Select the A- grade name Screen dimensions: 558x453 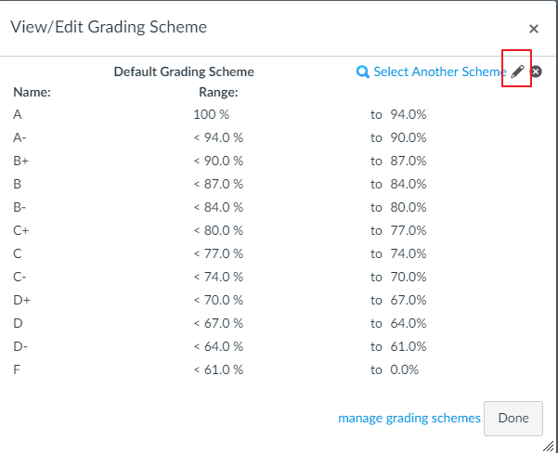click(19, 137)
